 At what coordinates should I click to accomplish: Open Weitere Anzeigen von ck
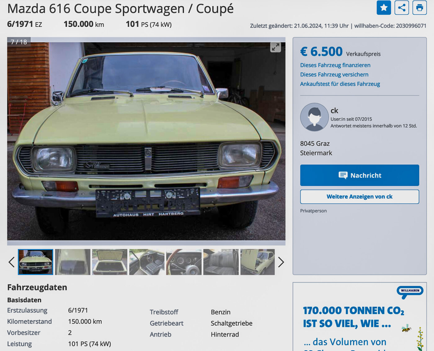(360, 197)
